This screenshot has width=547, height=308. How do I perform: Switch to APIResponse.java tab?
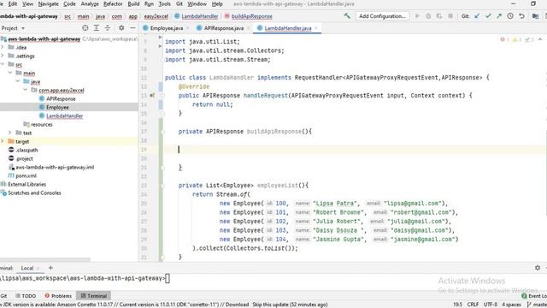(223, 28)
